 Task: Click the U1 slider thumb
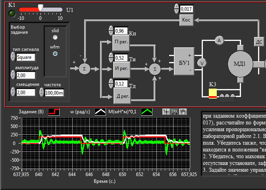40,8
